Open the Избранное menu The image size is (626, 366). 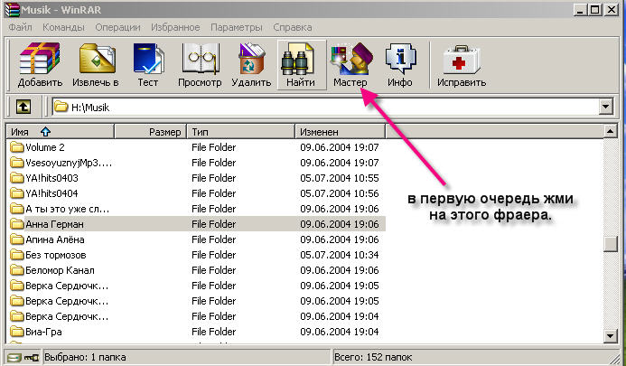click(175, 27)
